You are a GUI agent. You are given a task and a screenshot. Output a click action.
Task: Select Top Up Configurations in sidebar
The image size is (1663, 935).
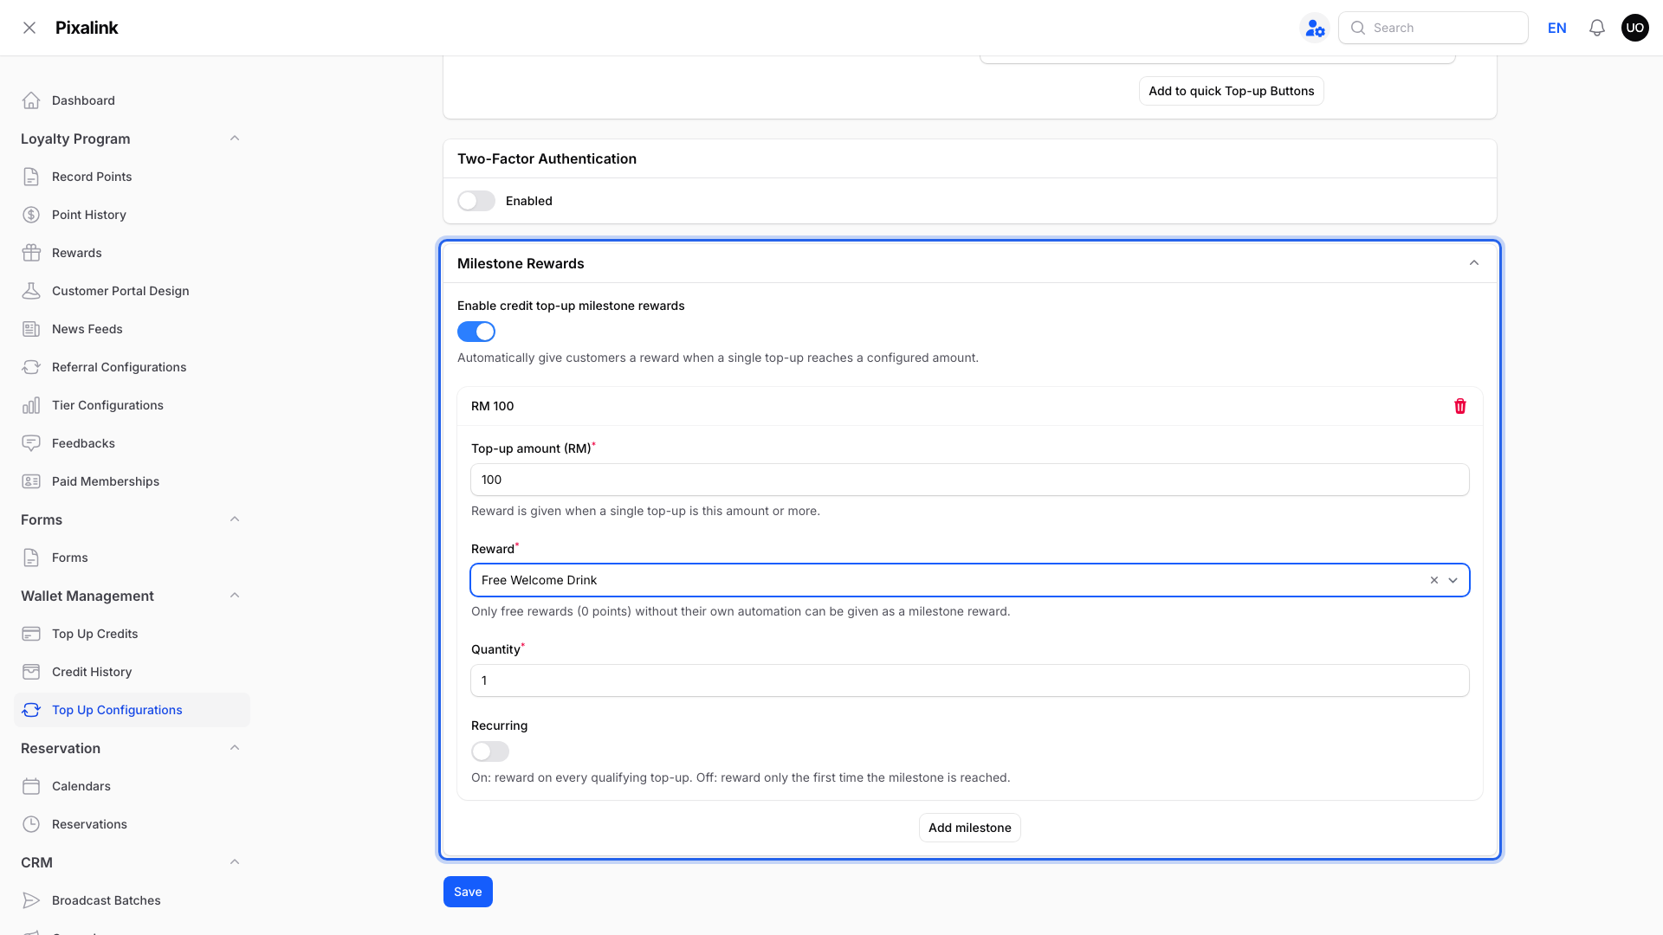pyautogui.click(x=132, y=710)
